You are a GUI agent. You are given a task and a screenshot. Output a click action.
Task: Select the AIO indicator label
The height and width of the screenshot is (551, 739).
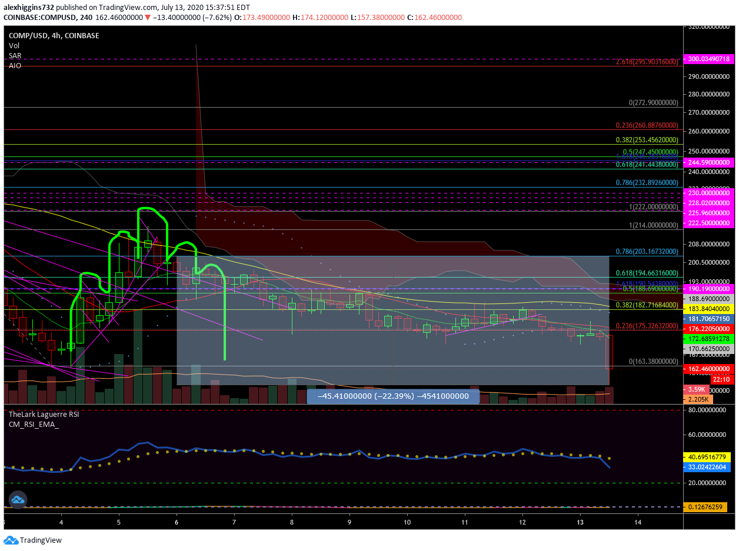pyautogui.click(x=15, y=65)
